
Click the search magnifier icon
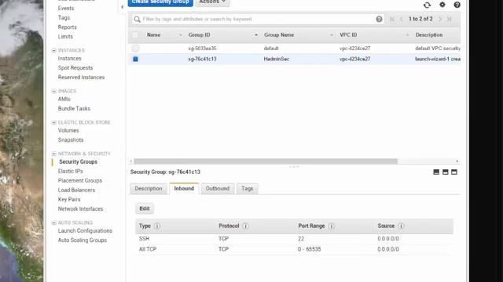(138, 19)
